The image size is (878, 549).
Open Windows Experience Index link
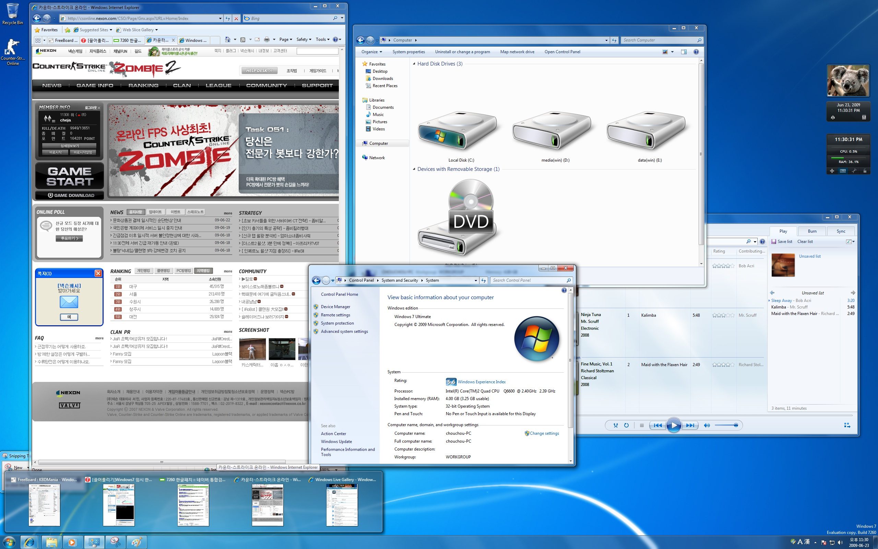(x=482, y=382)
